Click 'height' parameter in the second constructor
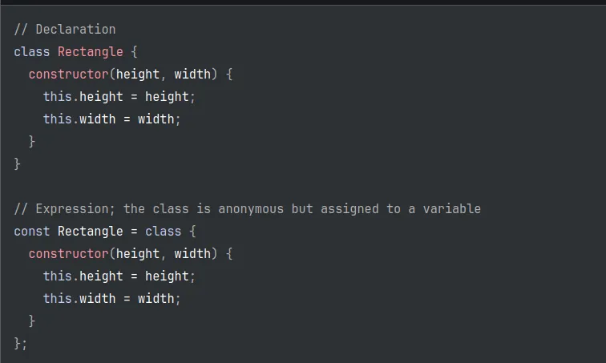Image resolution: width=606 pixels, height=363 pixels. click(138, 254)
